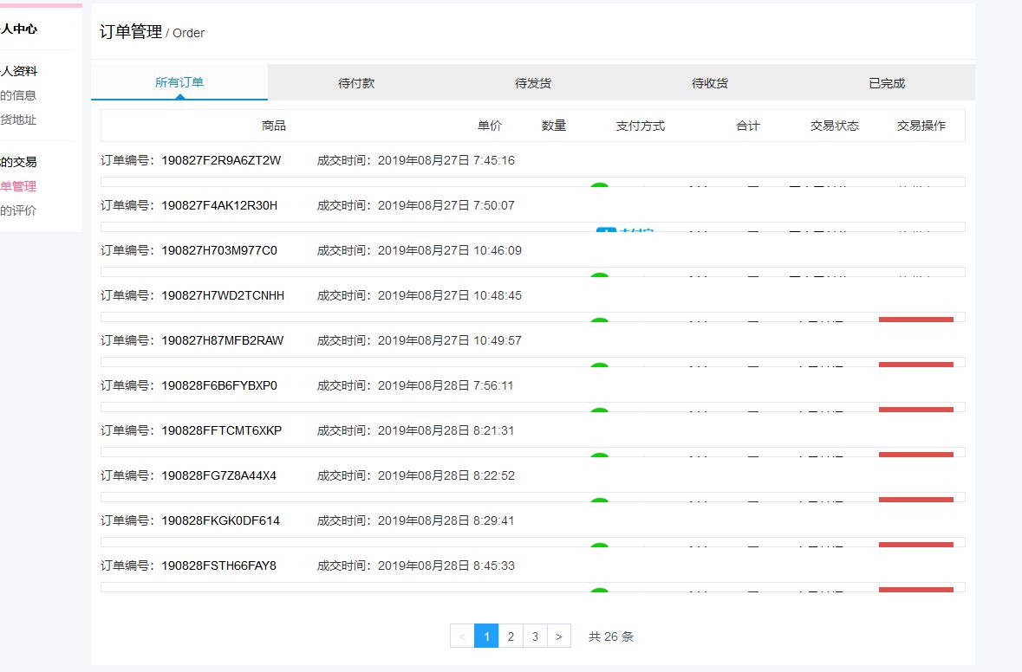
Task: Click the 合计 column header
Action: click(747, 126)
